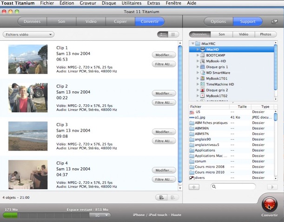Open the Données tab
284x222 pixels.
[x=32, y=21]
